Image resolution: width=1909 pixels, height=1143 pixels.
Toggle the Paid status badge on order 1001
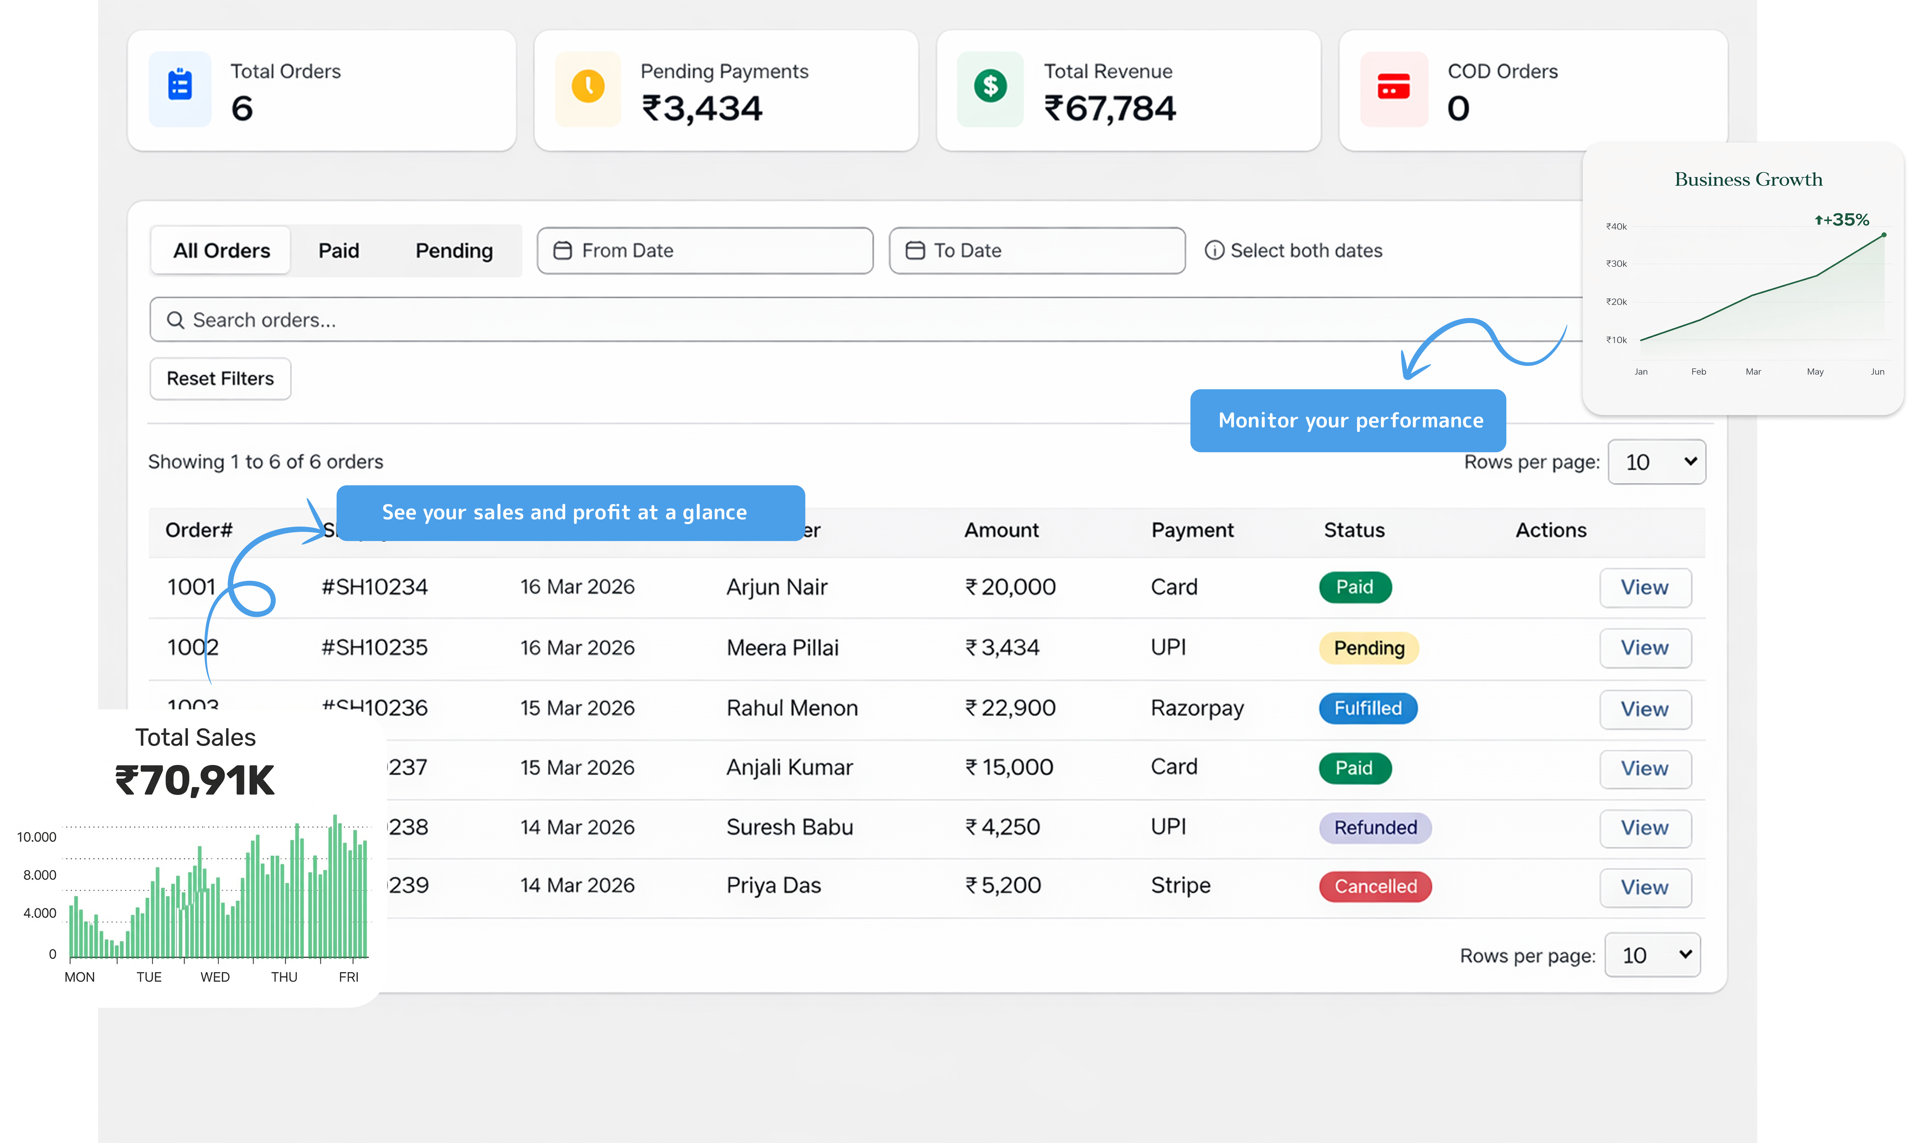pyautogui.click(x=1355, y=587)
